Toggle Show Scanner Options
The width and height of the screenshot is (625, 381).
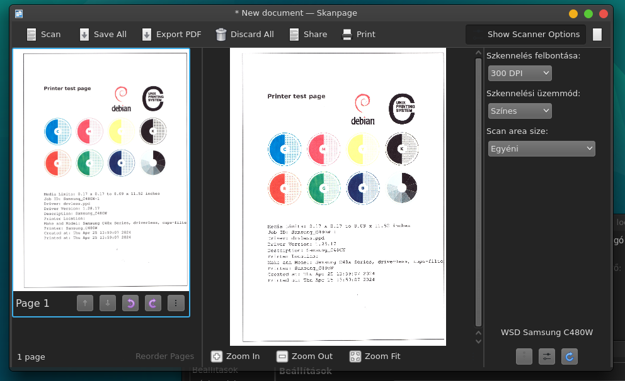click(x=525, y=34)
